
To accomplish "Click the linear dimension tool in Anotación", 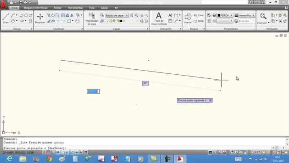I will point(177,15).
